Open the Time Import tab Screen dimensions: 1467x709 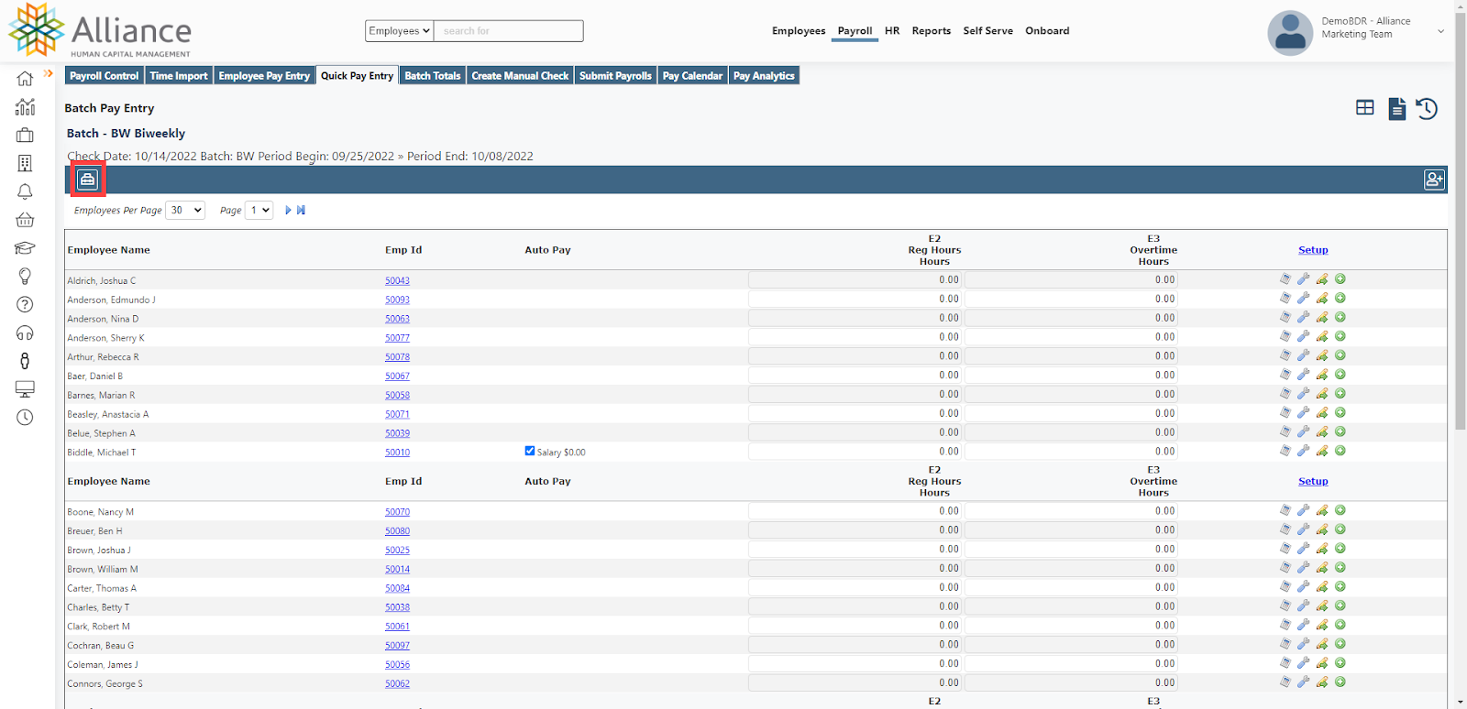(x=179, y=76)
